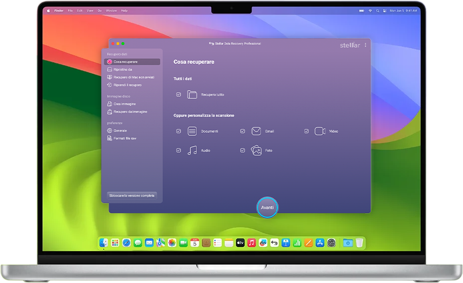Open Spotlight search in menu bar
This screenshot has width=463, height=283.
tap(378, 10)
